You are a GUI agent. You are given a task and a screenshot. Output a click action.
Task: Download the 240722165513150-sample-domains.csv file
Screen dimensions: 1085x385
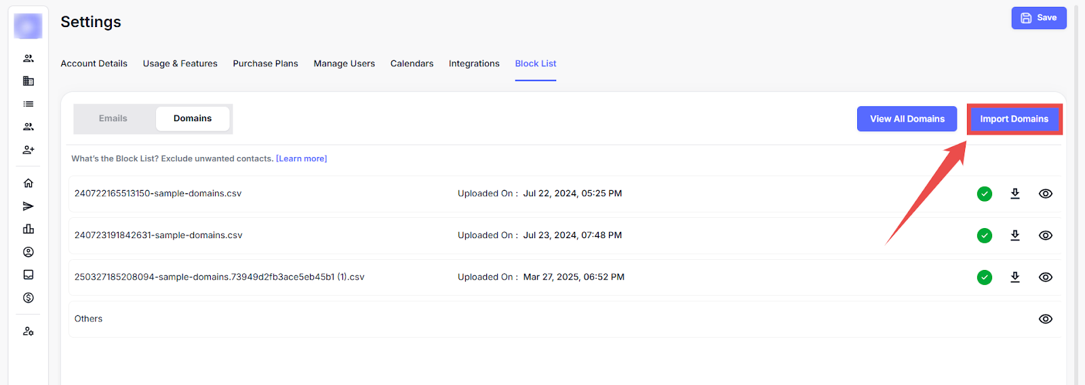pos(1014,194)
